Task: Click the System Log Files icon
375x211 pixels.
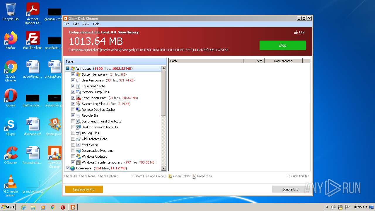Action: (x=78, y=104)
